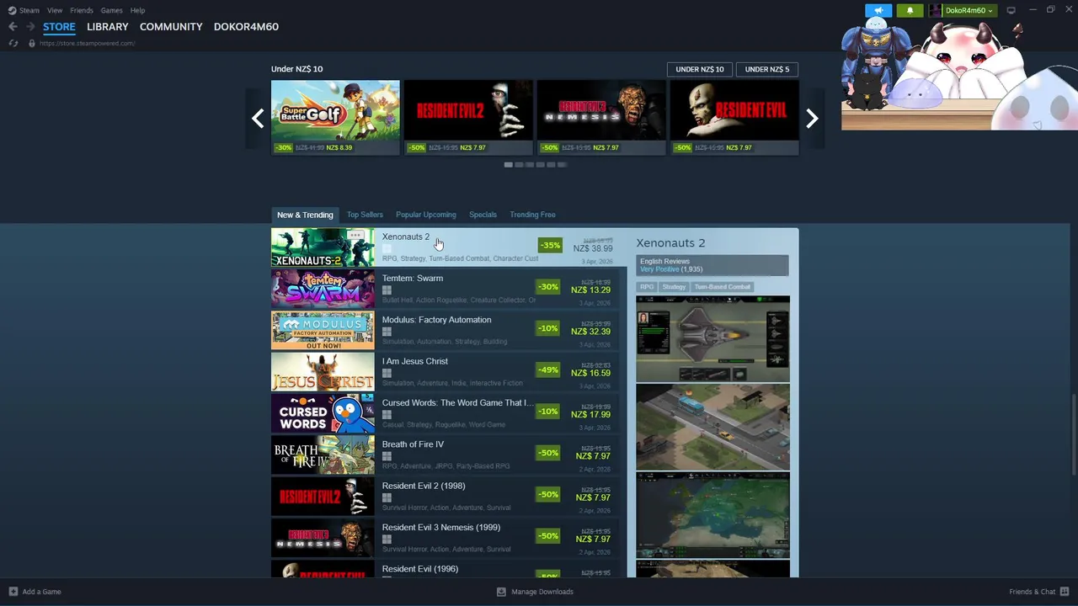Open the Resident Evil (1996) list entry

coord(445,569)
